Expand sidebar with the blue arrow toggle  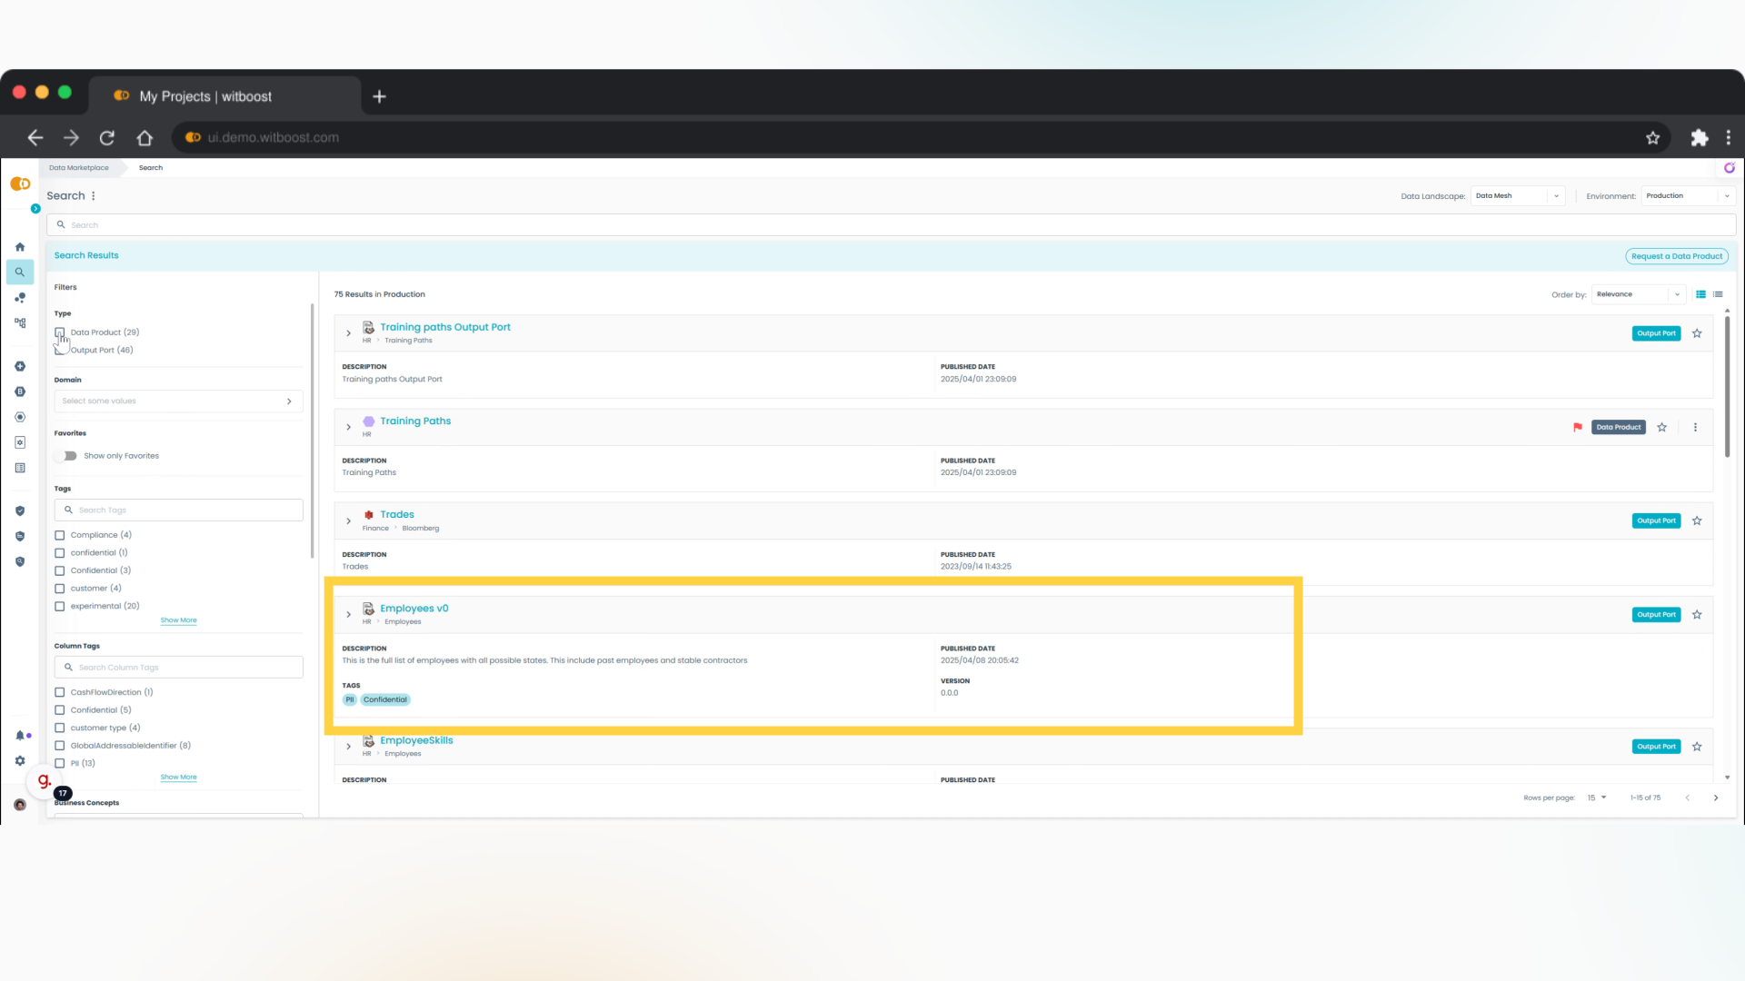35,209
